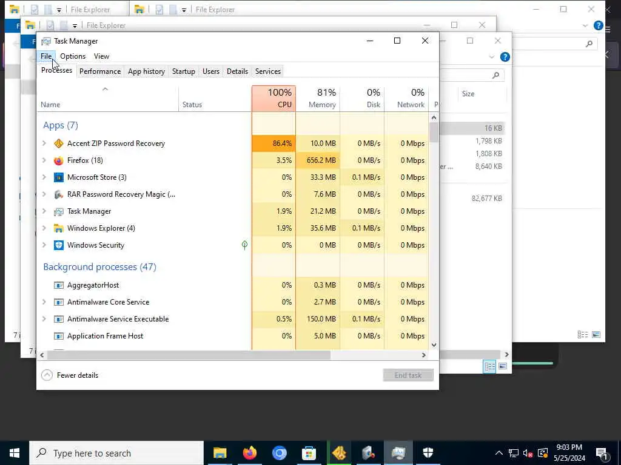Sort by the Name column header
The height and width of the screenshot is (465, 621).
(108, 99)
